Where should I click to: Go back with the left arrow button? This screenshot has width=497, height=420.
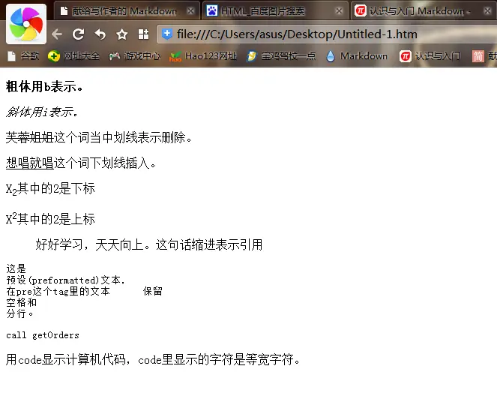tap(57, 34)
